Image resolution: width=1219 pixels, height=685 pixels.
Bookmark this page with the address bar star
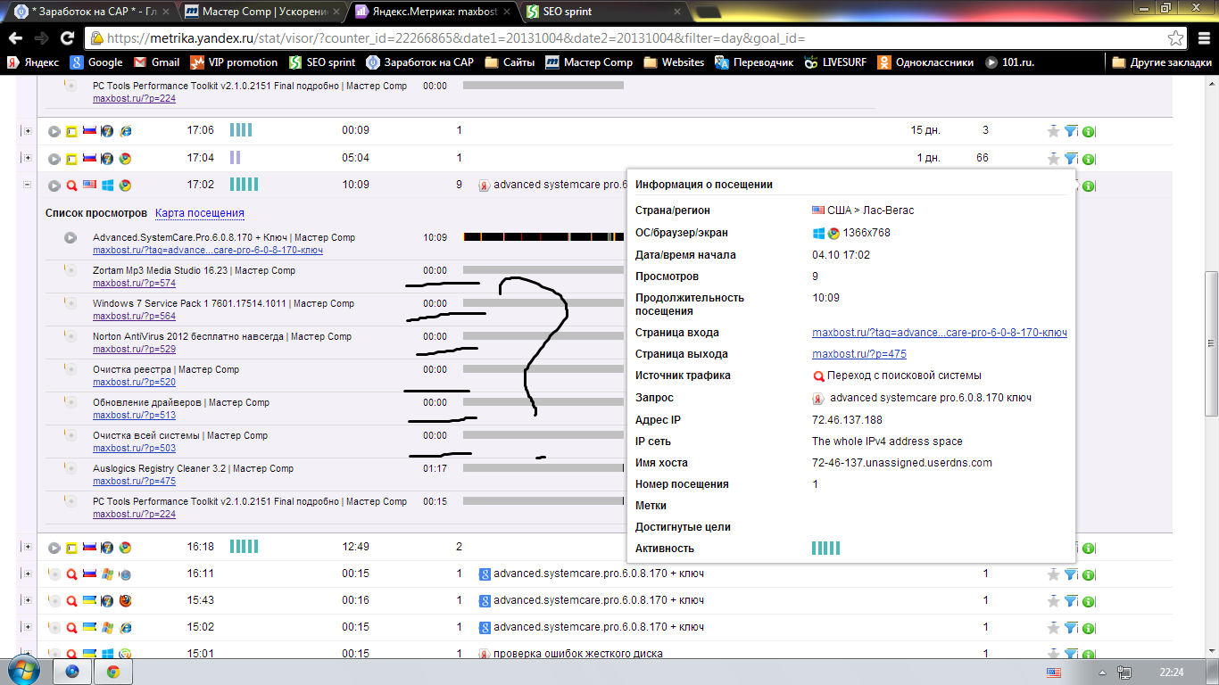pos(1176,38)
